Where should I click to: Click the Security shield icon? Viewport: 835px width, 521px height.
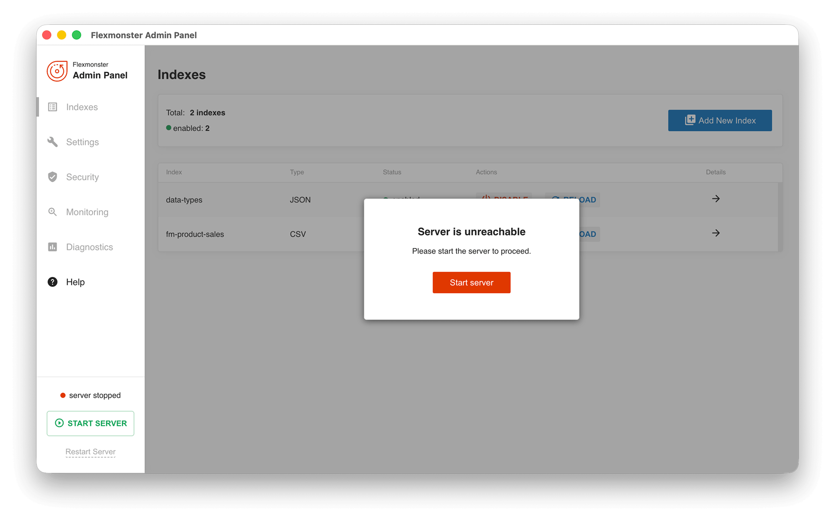[x=53, y=177]
